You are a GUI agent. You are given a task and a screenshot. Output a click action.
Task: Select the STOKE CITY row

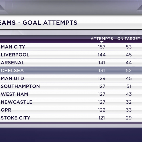click(71, 118)
